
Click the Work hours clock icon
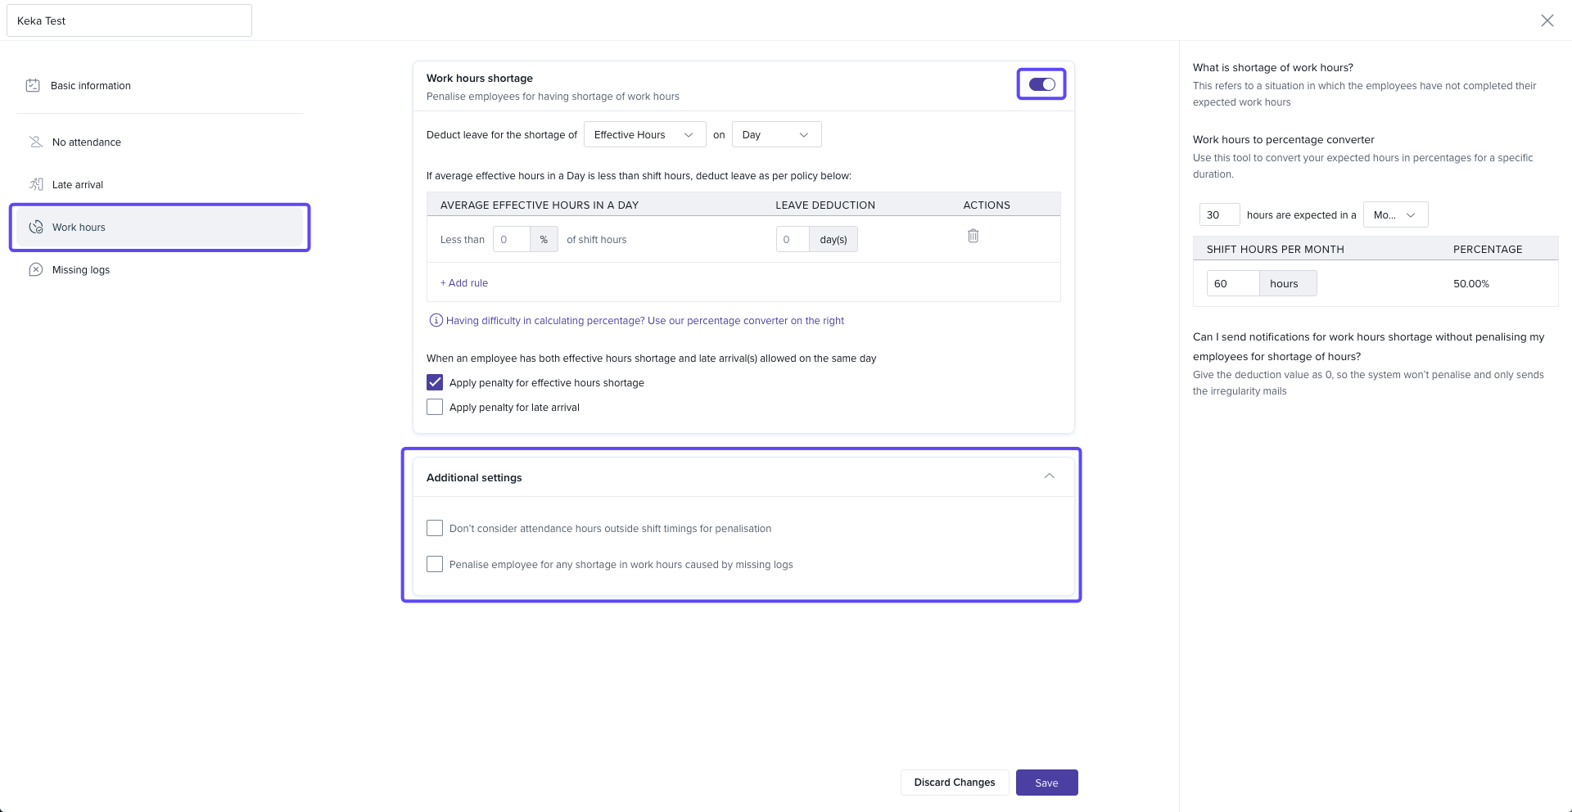tap(36, 227)
